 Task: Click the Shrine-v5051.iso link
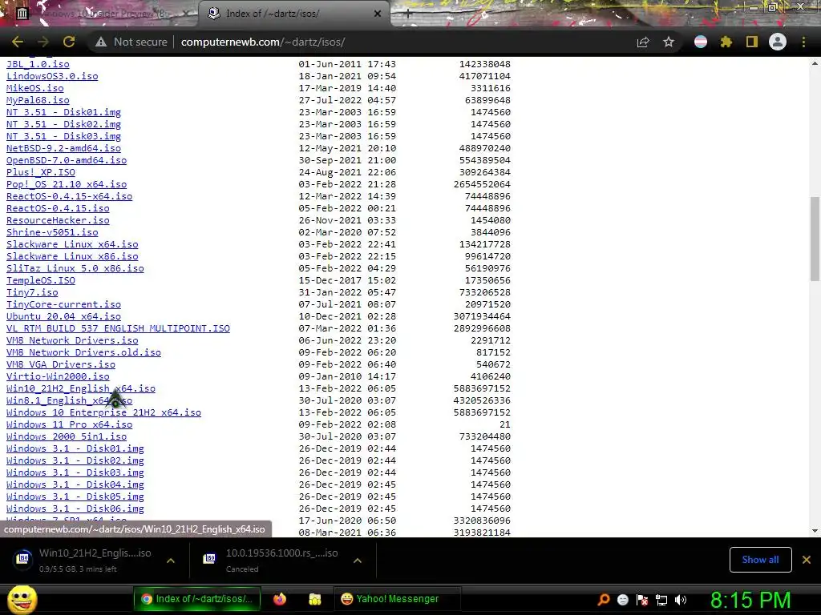click(52, 232)
